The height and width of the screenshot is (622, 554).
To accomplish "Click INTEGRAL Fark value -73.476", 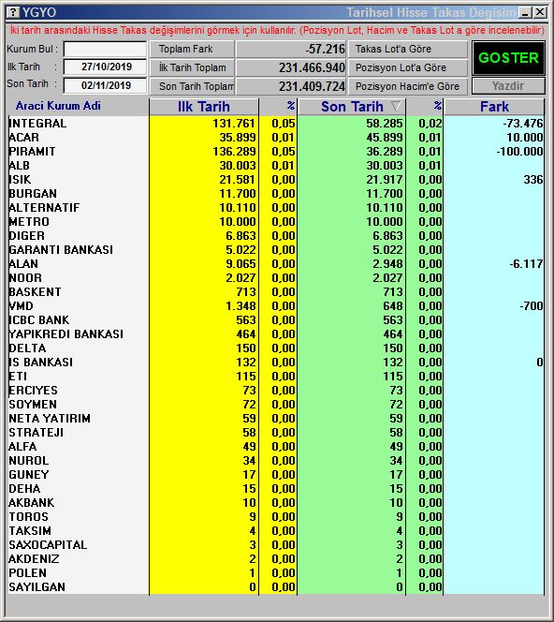I will (x=523, y=124).
